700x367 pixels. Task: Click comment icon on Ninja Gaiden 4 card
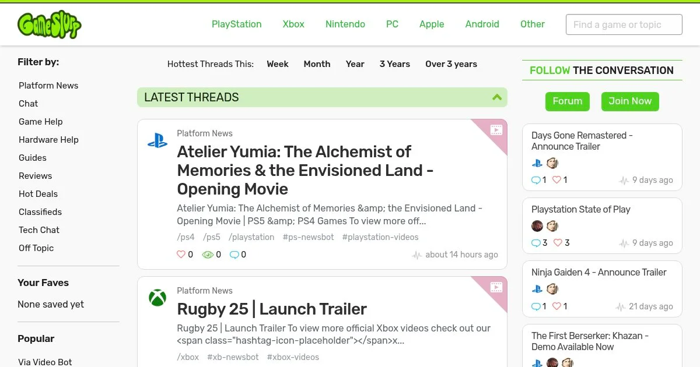click(x=536, y=306)
